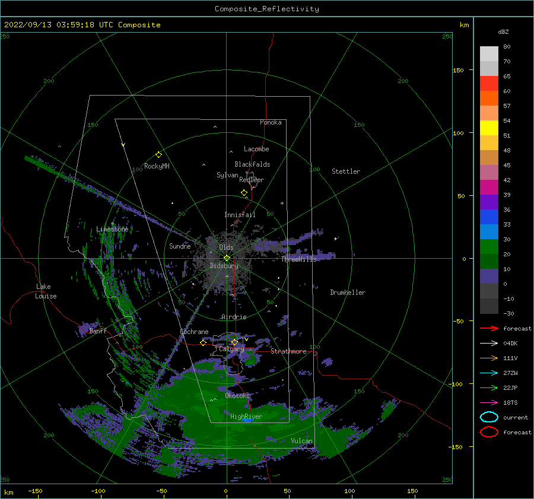Viewport: 534px width, 499px height.
Task: Click the Drumheller city label
Action: click(348, 293)
